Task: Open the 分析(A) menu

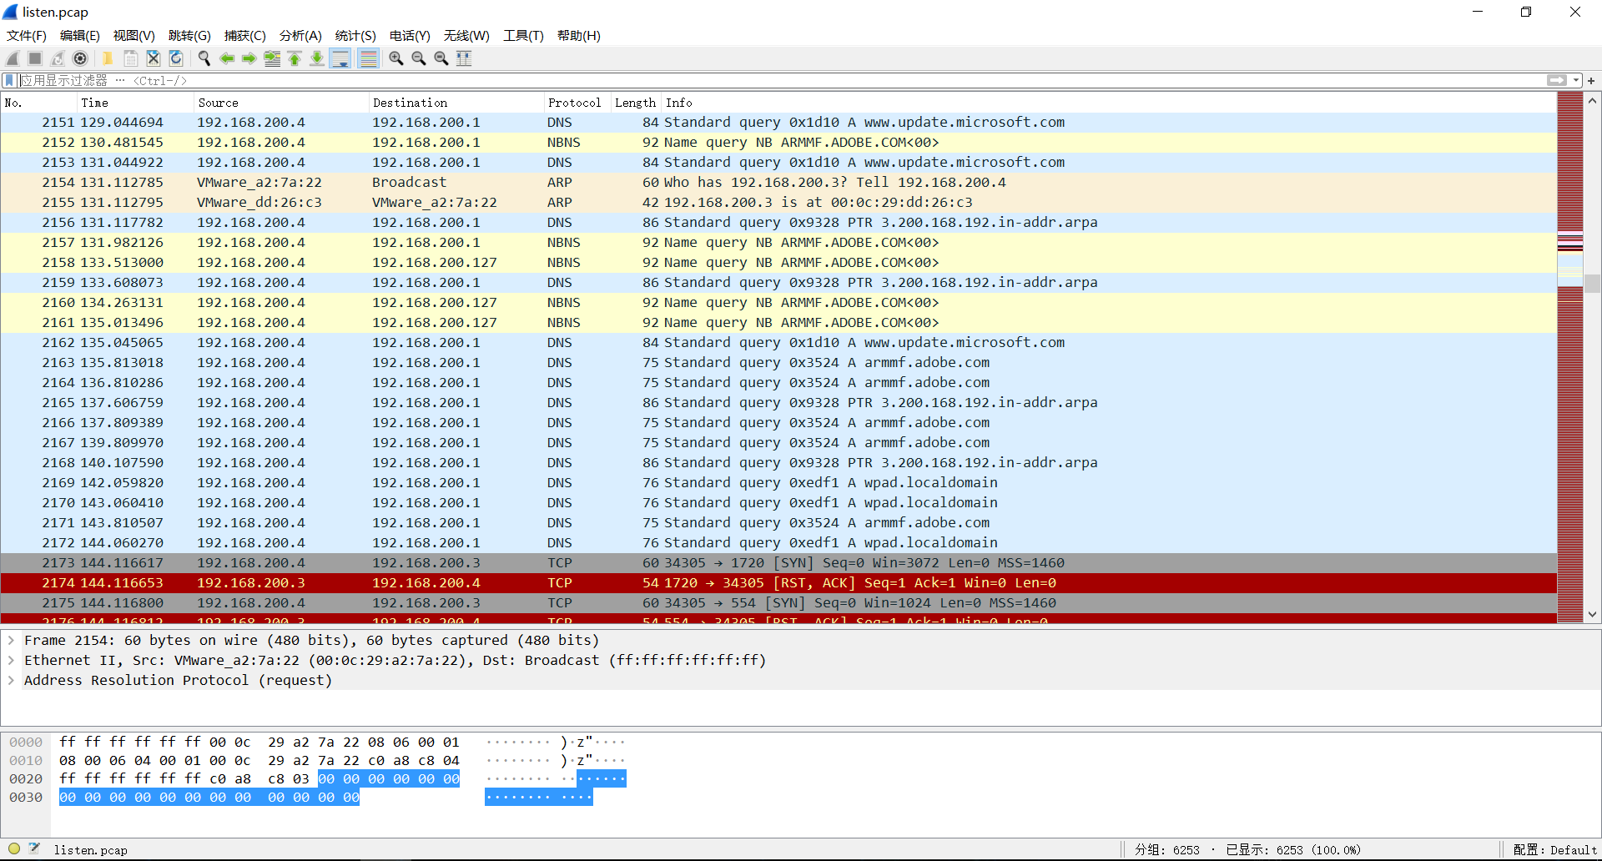Action: coord(300,35)
